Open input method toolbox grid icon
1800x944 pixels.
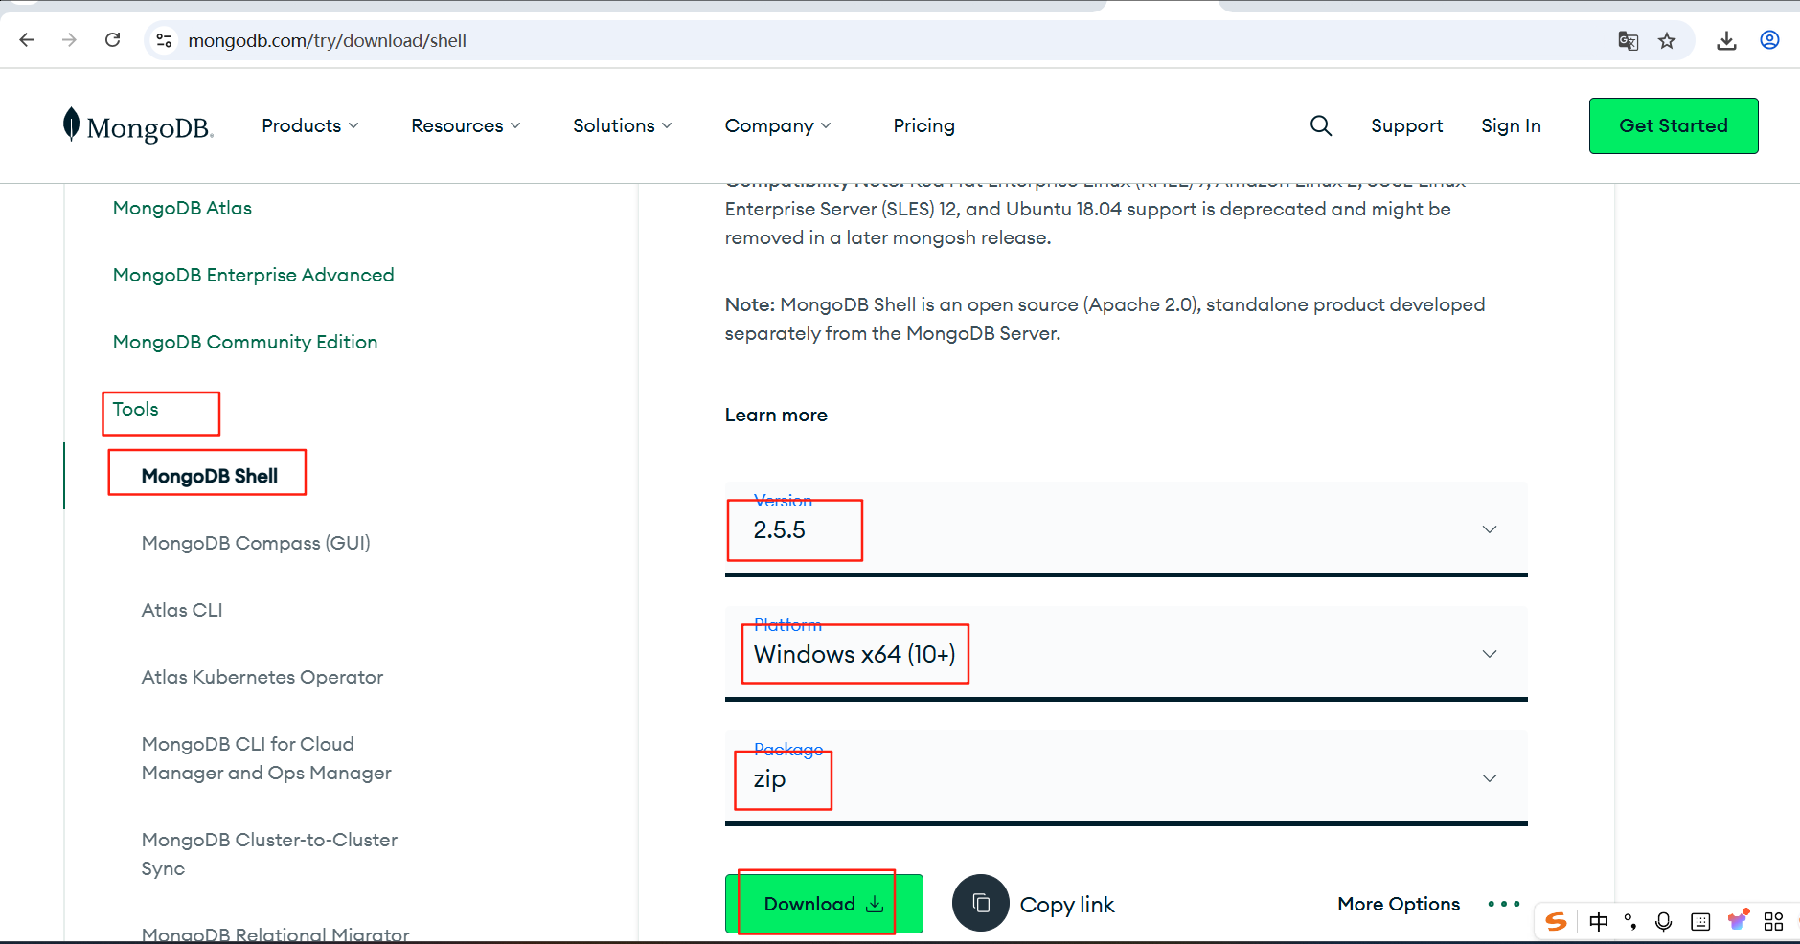tap(1773, 921)
